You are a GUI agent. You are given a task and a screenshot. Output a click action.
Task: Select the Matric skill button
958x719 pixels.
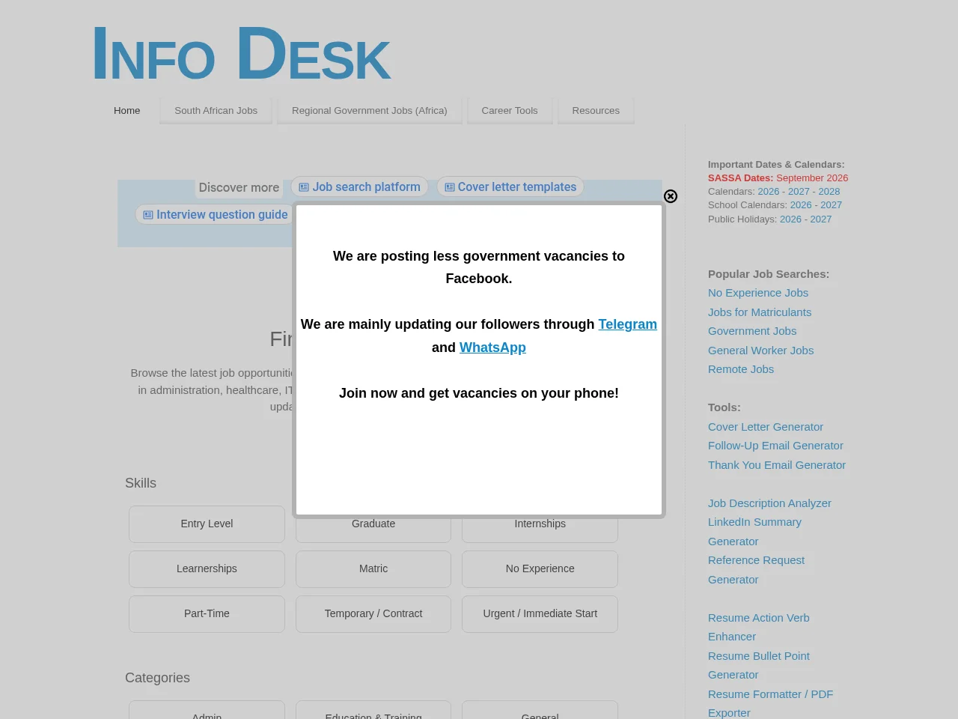pyautogui.click(x=373, y=569)
